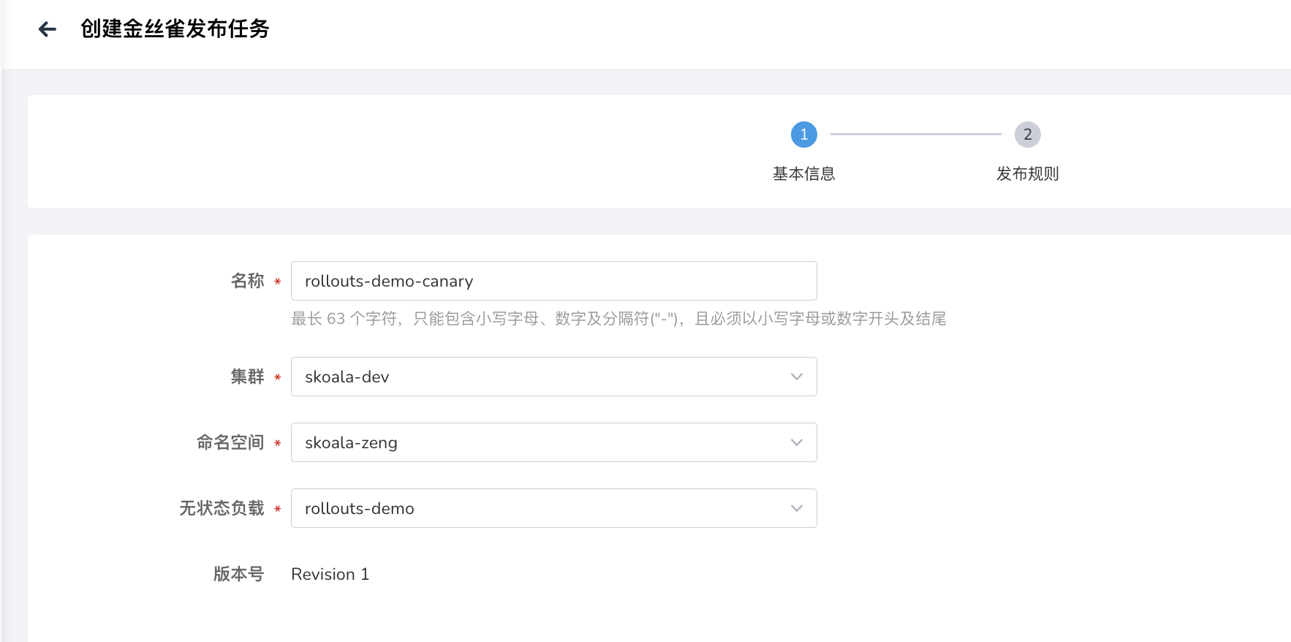Select step 1 circle in stepper
This screenshot has width=1291, height=642.
click(803, 135)
